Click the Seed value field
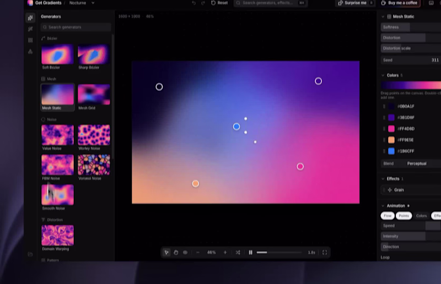Screen dimensions: 441x284 411,60
